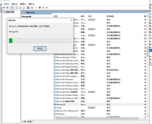Image resolution: width=152 pixels, height=124 pixels.
Task: Open the 操作(A) menu
Action: (x=15, y=4)
